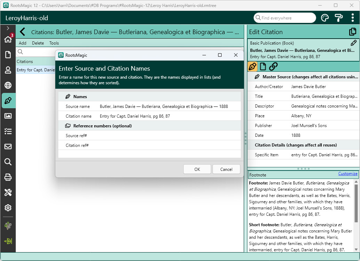Open the Settings gear sidebar icon
This screenshot has height=261, width=360.
pyautogui.click(x=8, y=208)
